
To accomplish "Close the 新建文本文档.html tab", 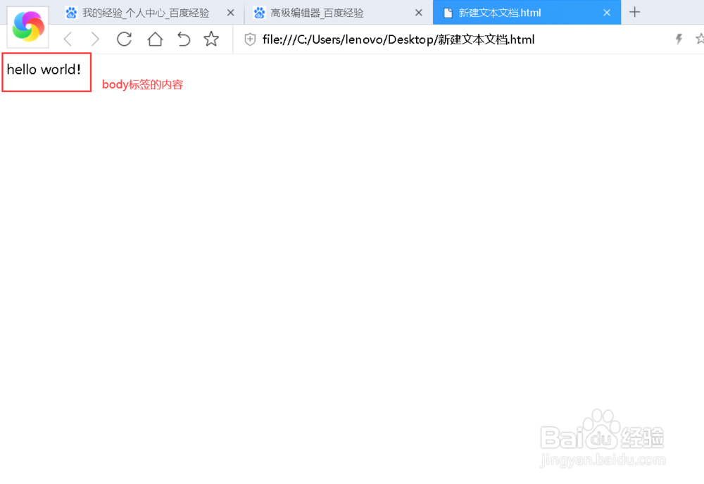I will point(607,13).
